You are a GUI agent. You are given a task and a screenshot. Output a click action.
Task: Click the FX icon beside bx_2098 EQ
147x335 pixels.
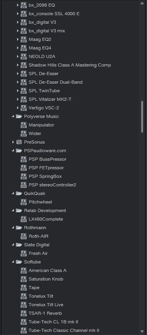pyautogui.click(x=24, y=5)
